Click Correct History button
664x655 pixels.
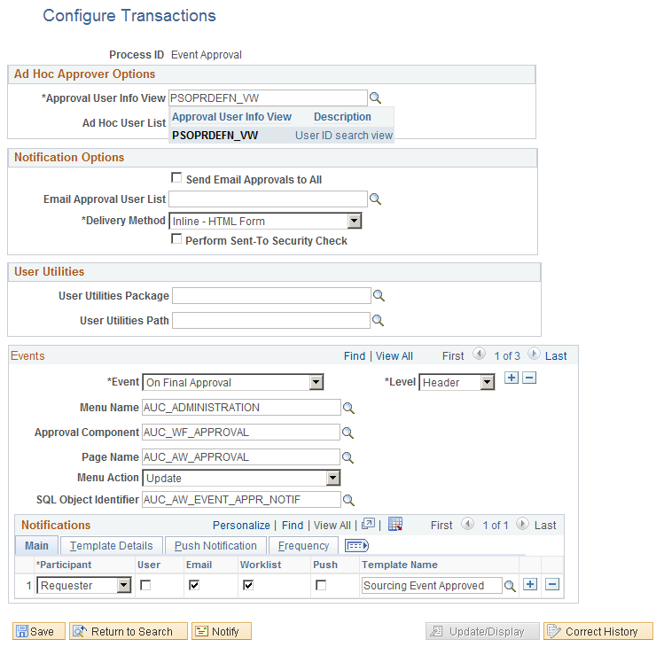[x=598, y=631]
